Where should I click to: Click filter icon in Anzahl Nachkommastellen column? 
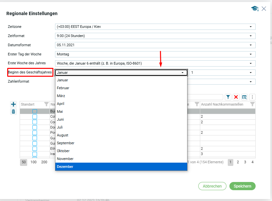(252, 104)
